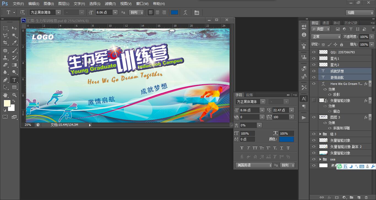Apply underline in Character panel
376x200 pixels.
pos(282,148)
